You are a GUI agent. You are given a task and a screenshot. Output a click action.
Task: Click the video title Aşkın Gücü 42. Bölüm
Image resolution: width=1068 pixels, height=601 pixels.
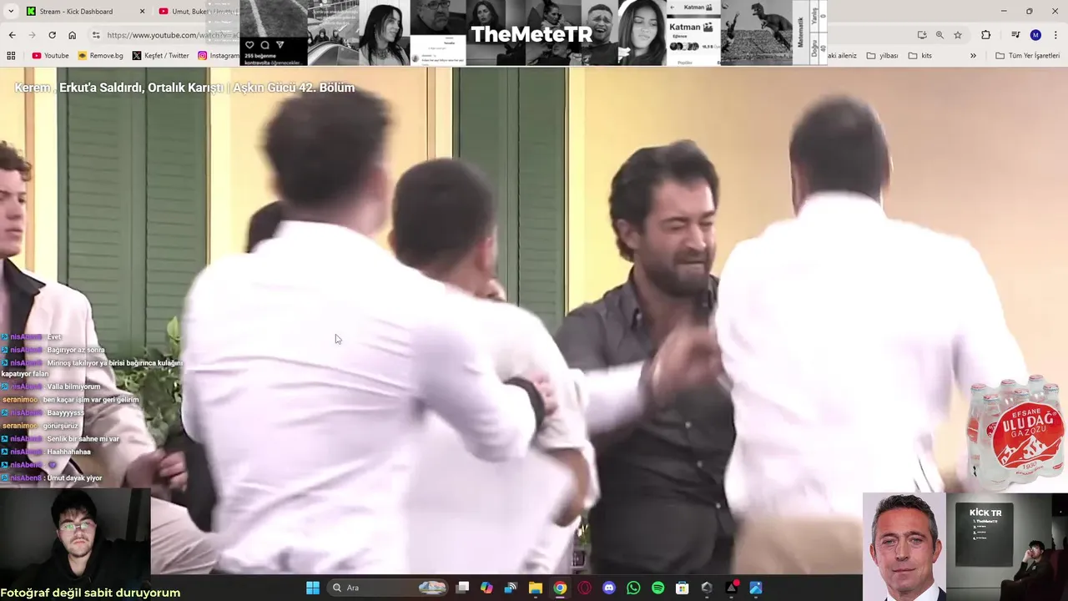184,88
